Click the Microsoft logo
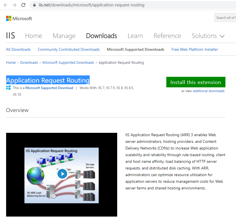 [x=19, y=19]
